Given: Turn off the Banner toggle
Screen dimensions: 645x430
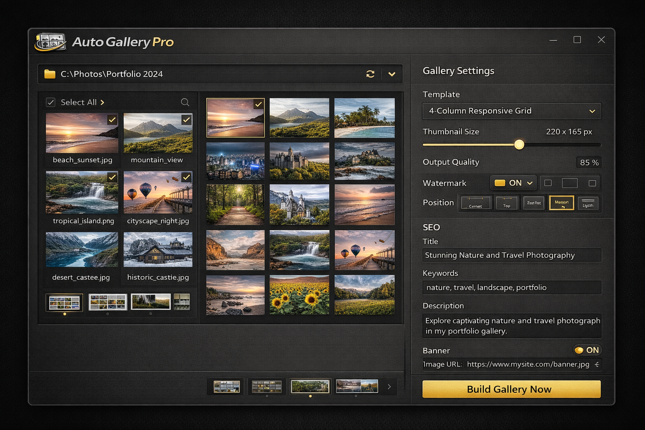Looking at the screenshot, I should pyautogui.click(x=587, y=350).
